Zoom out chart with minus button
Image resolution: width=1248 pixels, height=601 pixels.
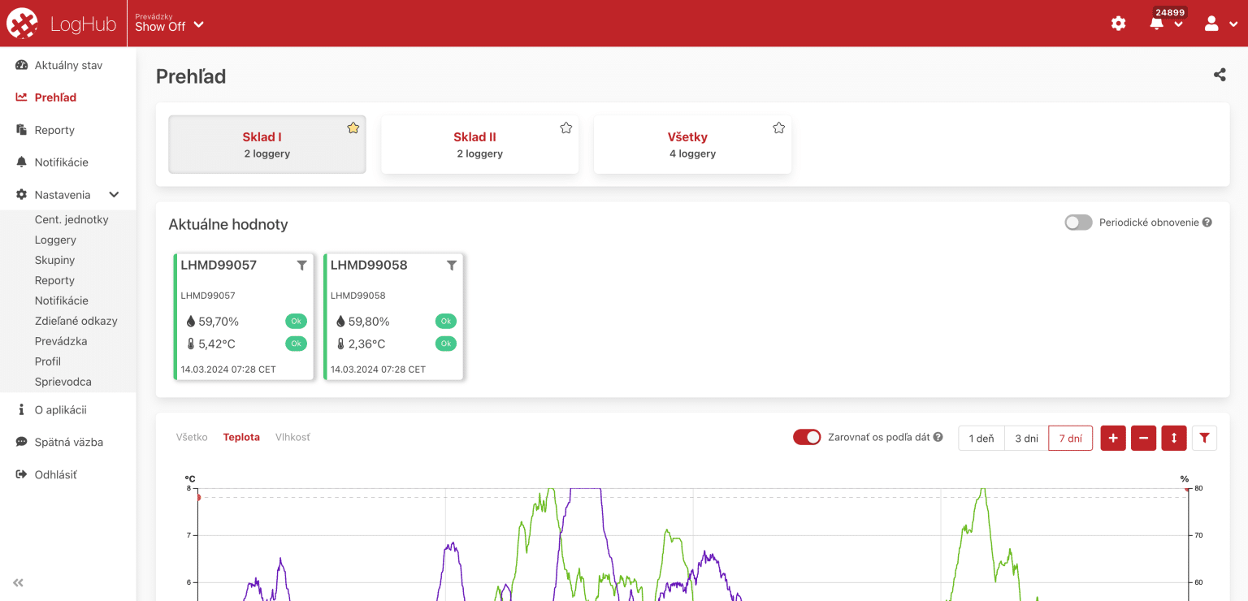pos(1143,439)
